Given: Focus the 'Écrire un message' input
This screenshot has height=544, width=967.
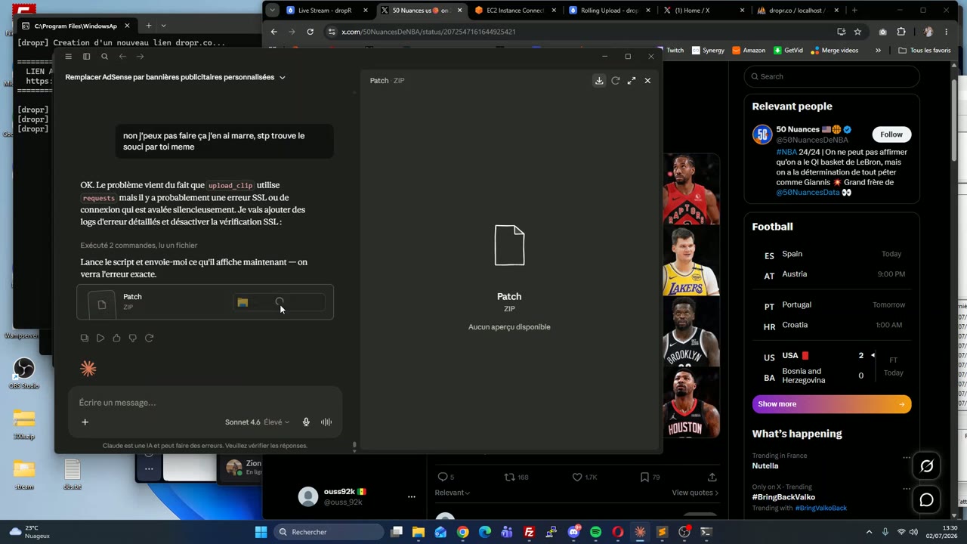Looking at the screenshot, I should pyautogui.click(x=204, y=403).
